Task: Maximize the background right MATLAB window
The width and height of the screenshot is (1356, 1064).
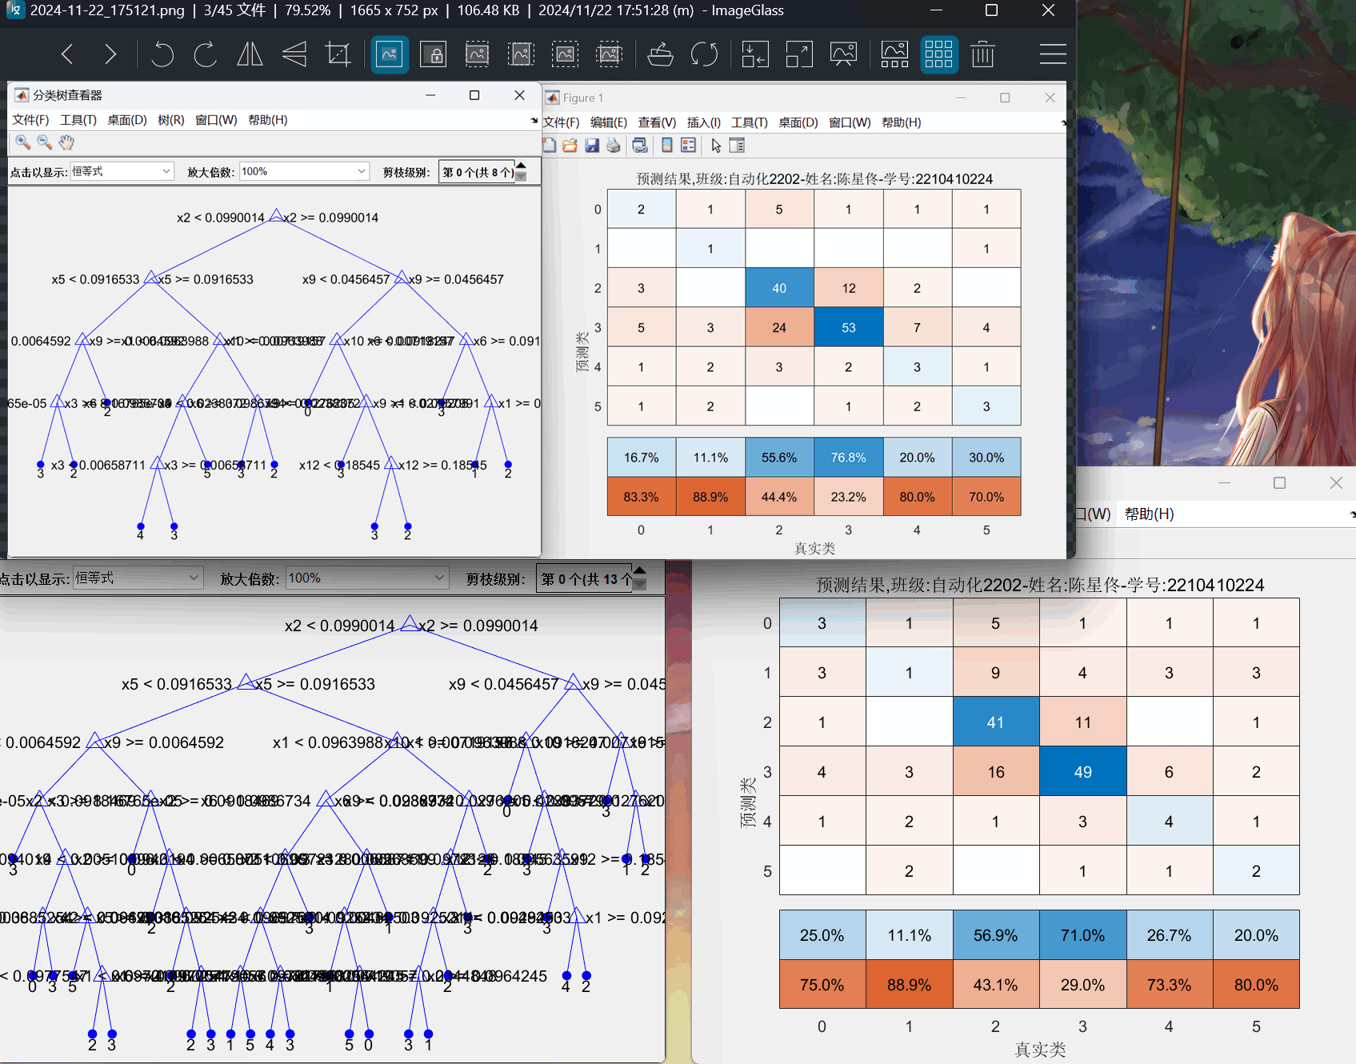Action: click(x=1279, y=482)
